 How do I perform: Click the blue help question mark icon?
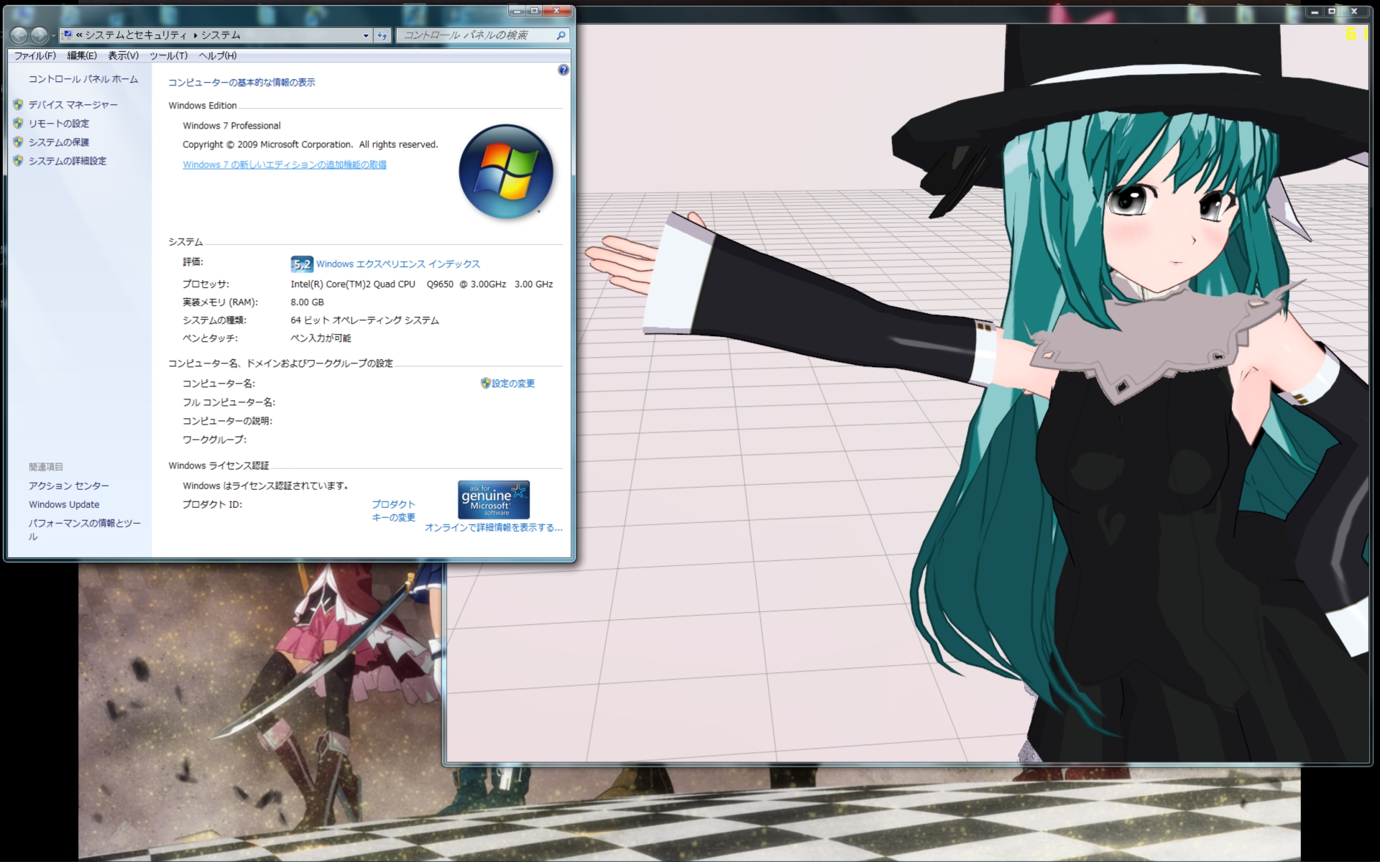pyautogui.click(x=563, y=70)
